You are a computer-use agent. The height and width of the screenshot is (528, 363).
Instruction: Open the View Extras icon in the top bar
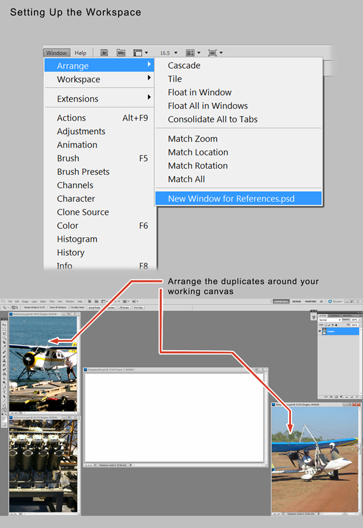[x=138, y=53]
